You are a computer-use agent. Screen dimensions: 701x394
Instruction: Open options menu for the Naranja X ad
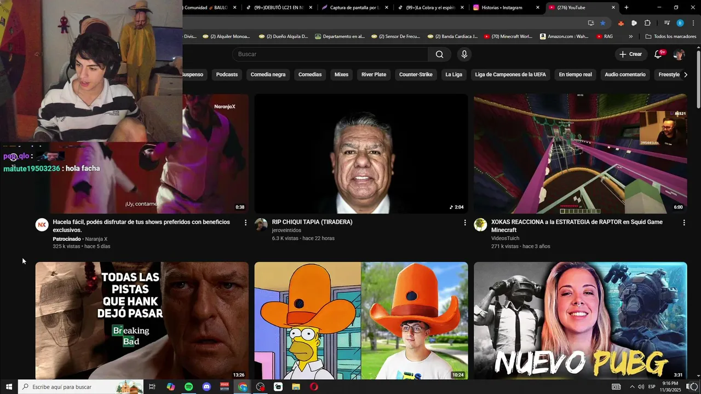(x=245, y=223)
